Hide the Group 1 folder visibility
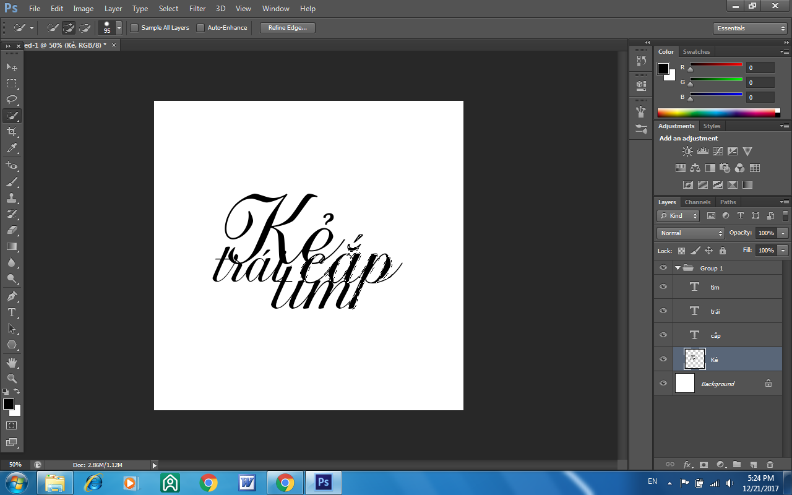The image size is (792, 495). [x=663, y=268]
